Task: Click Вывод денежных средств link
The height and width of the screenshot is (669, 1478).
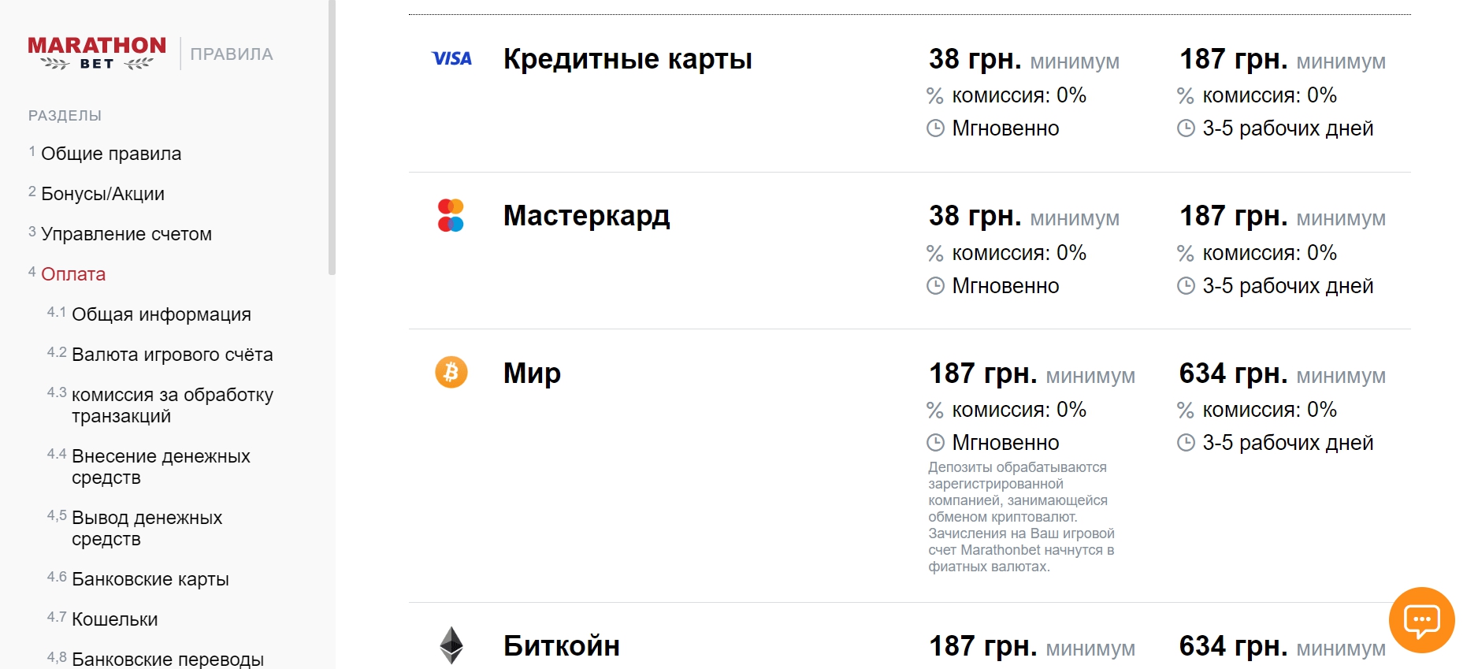Action: [147, 527]
